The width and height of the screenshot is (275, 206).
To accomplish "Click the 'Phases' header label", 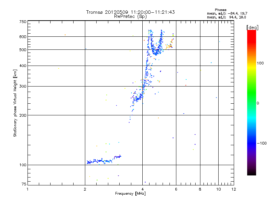I will (x=220, y=10).
